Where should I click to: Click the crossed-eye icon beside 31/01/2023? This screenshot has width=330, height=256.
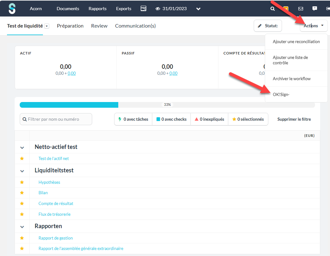(158, 9)
